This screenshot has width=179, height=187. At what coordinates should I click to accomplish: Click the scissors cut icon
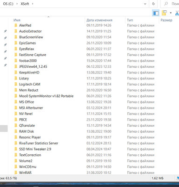177,13
